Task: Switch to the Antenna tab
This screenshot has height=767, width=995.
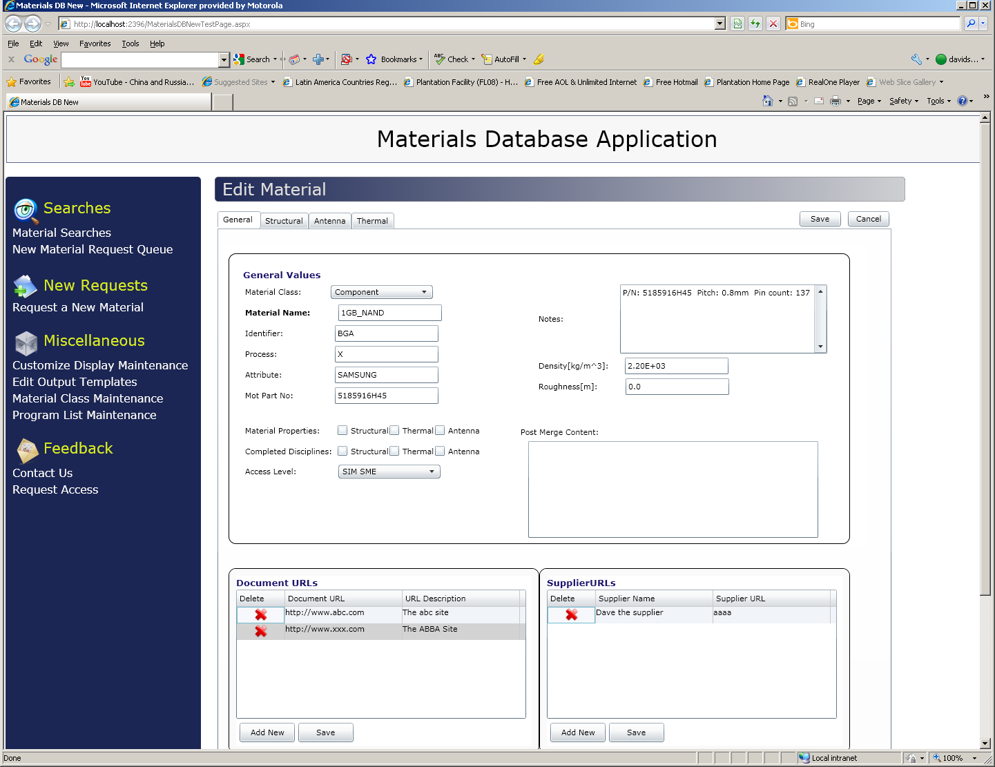Action: [x=329, y=221]
